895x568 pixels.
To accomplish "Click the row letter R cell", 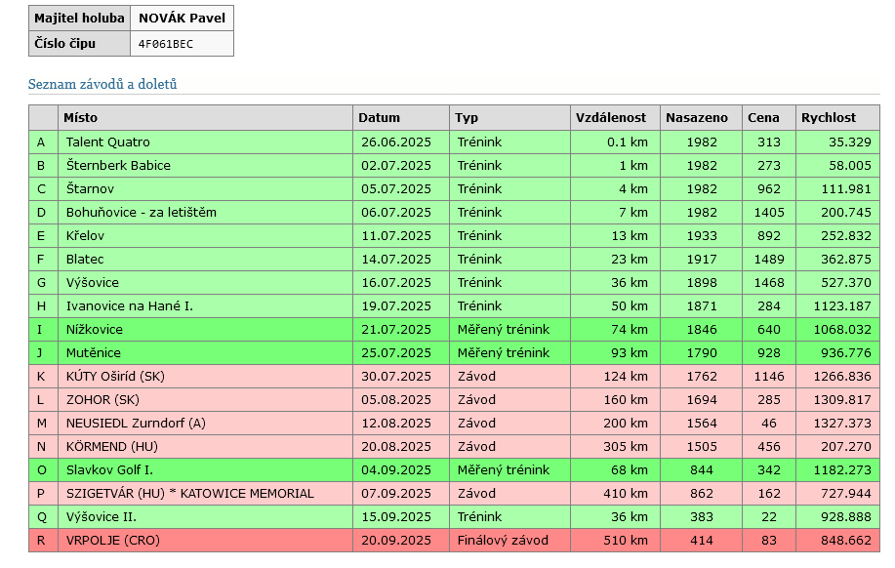I will coord(42,541).
